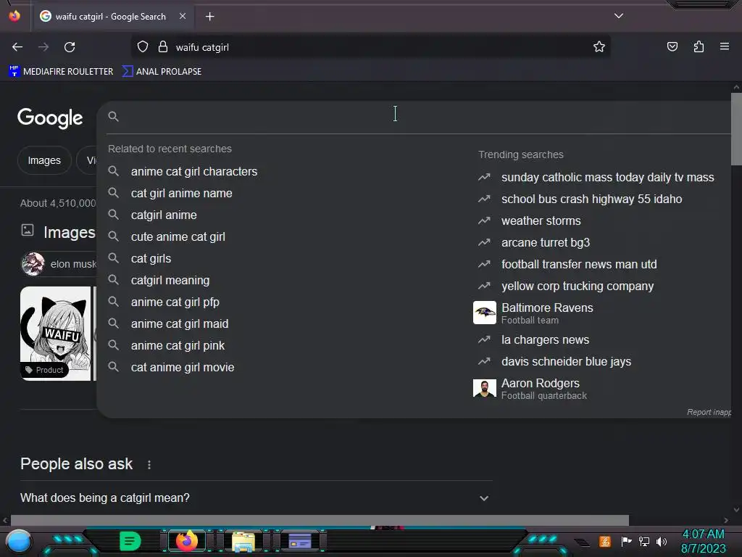
Task: Click the network tray icon
Action: tap(643, 541)
